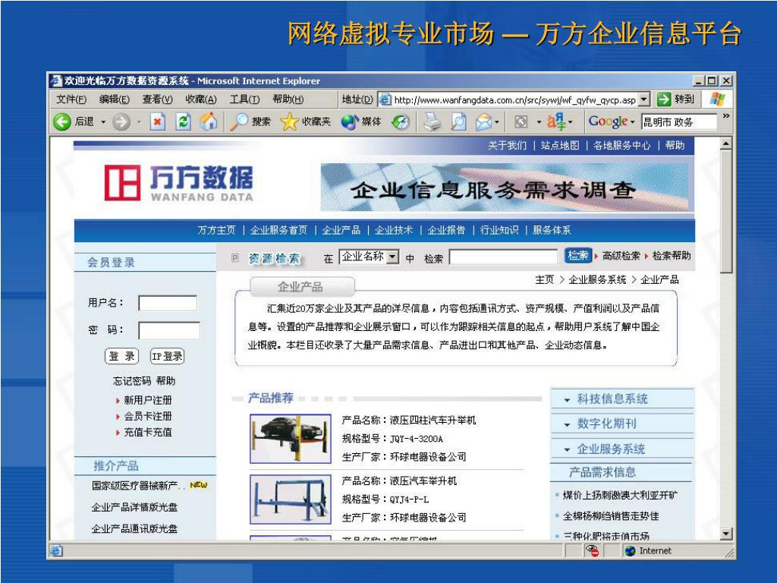Open the Media globe icon
The image size is (777, 583).
pyautogui.click(x=349, y=121)
